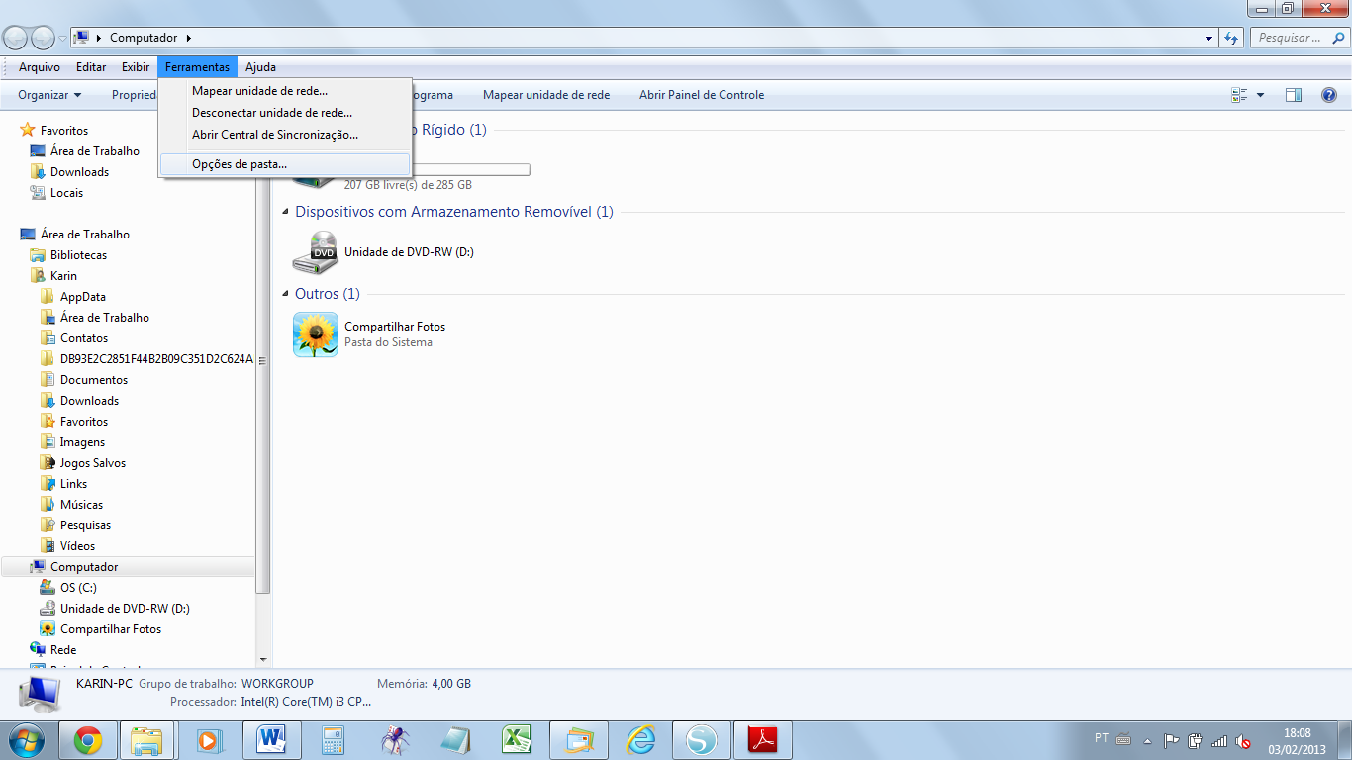The height and width of the screenshot is (760, 1352).
Task: Open help with the question mark icon
Action: click(1329, 95)
